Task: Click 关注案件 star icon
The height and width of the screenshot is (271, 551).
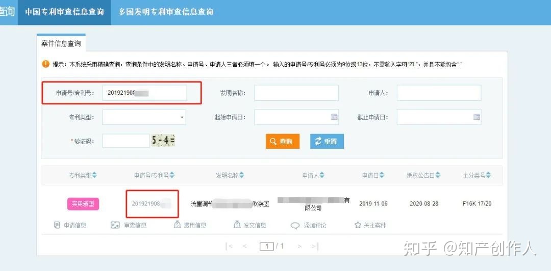Action: 358,225
